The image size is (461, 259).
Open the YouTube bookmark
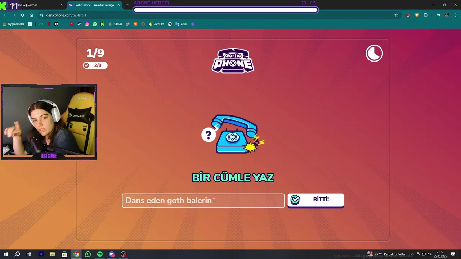(72, 24)
